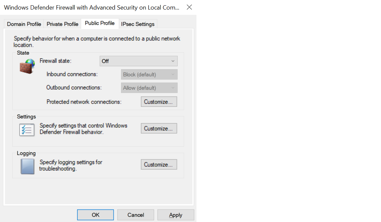This screenshot has height=222, width=381.
Task: Click the public network location description text
Action: pyautogui.click(x=97, y=42)
